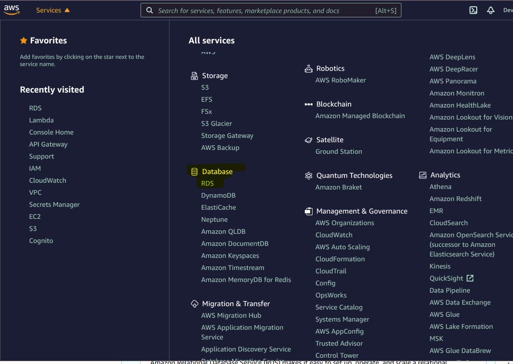This screenshot has height=364, width=513.
Task: Click the AWS logo
Action: (x=11, y=9)
